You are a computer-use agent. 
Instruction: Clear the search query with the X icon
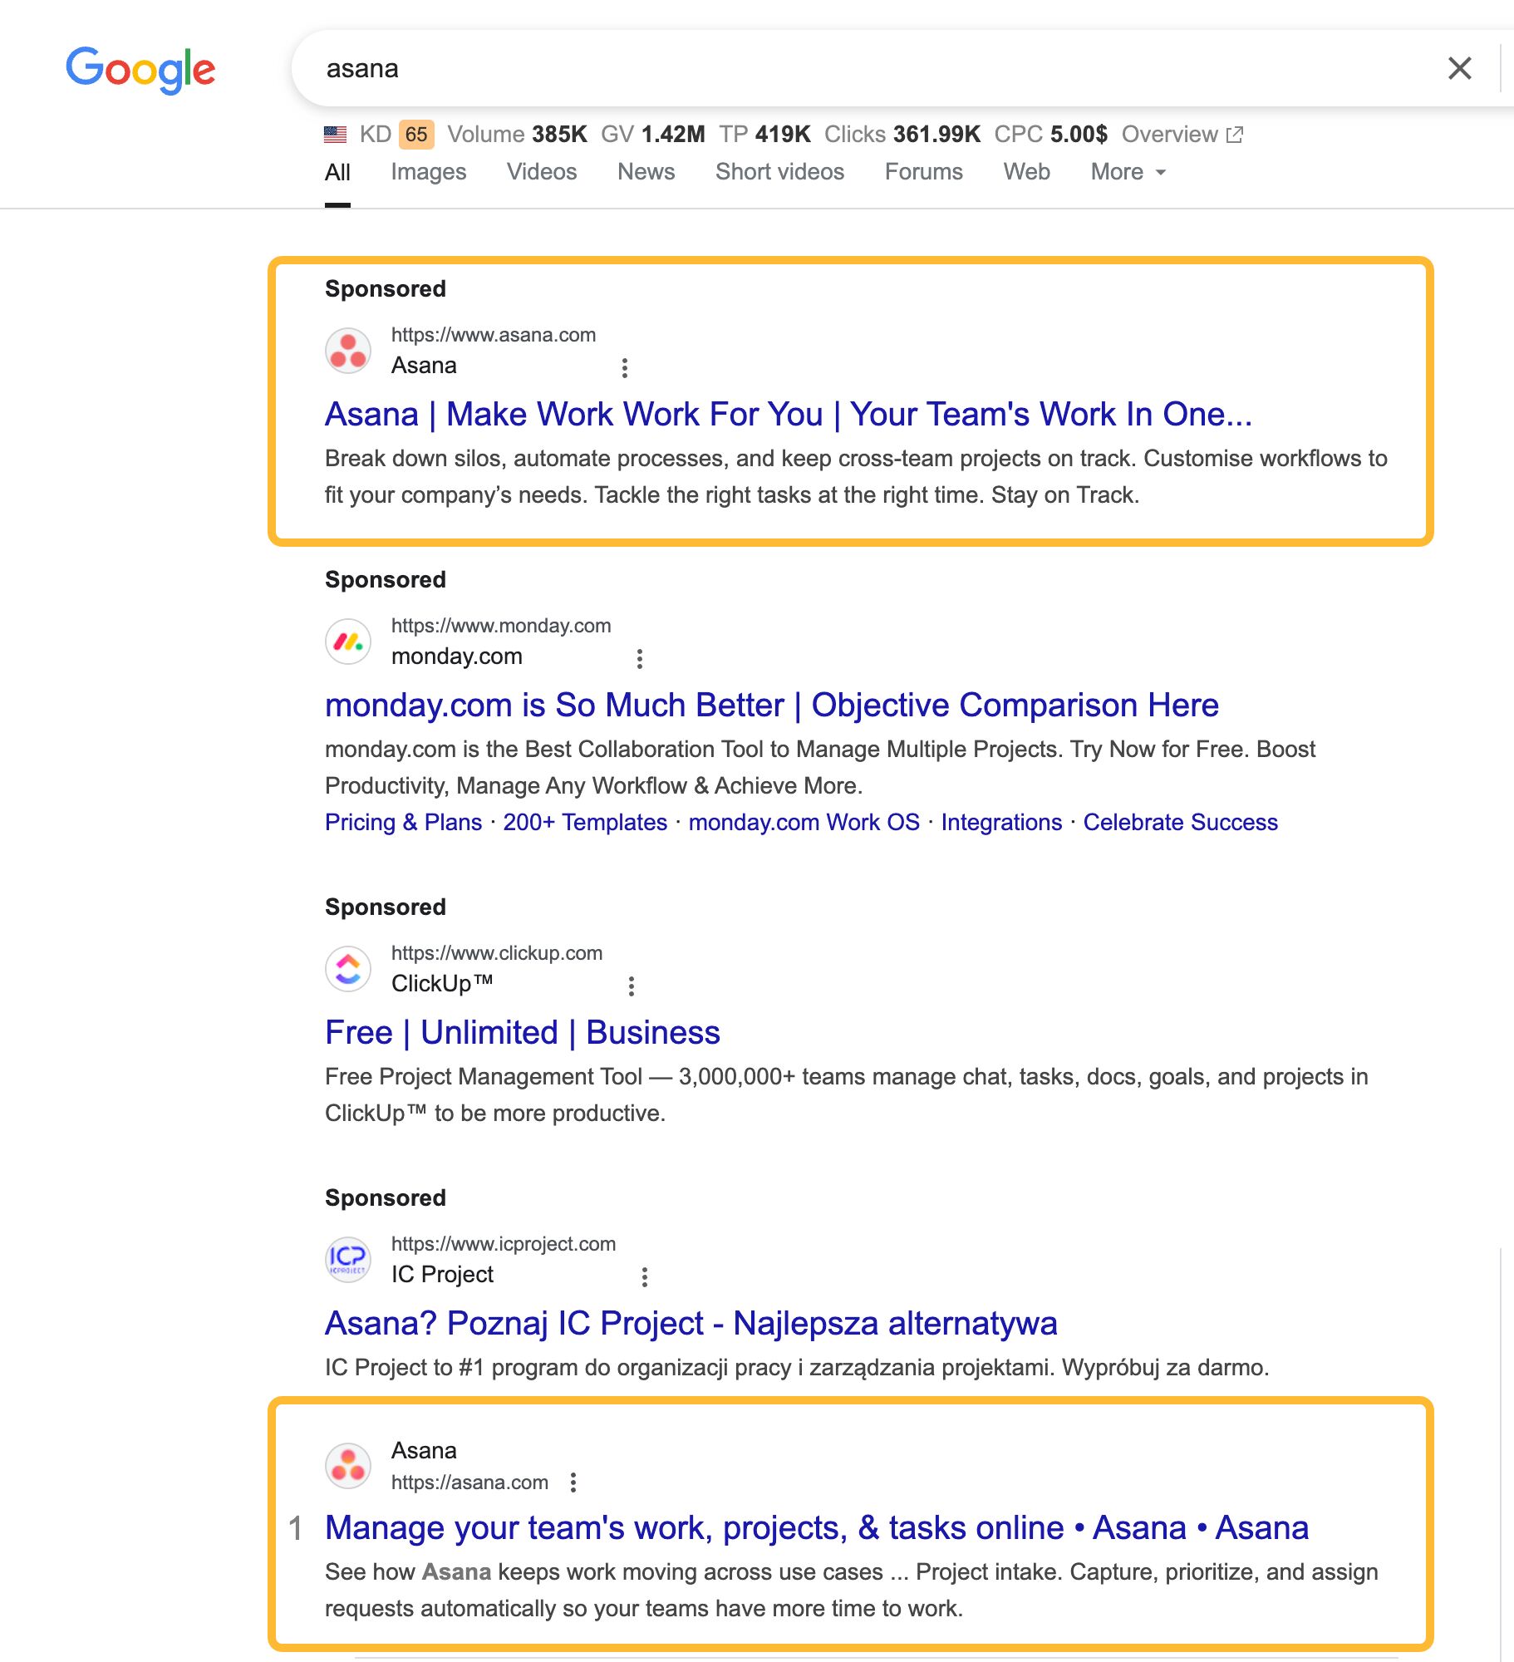(x=1459, y=68)
